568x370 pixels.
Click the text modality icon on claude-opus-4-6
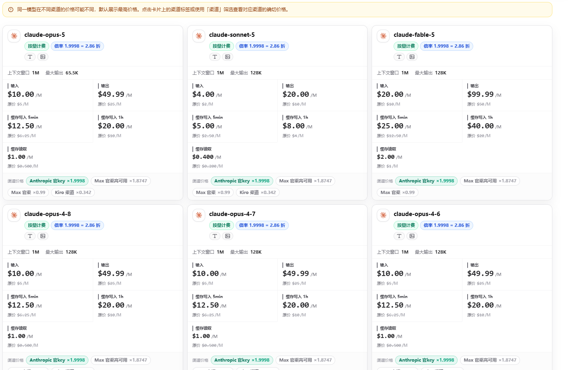(399, 236)
